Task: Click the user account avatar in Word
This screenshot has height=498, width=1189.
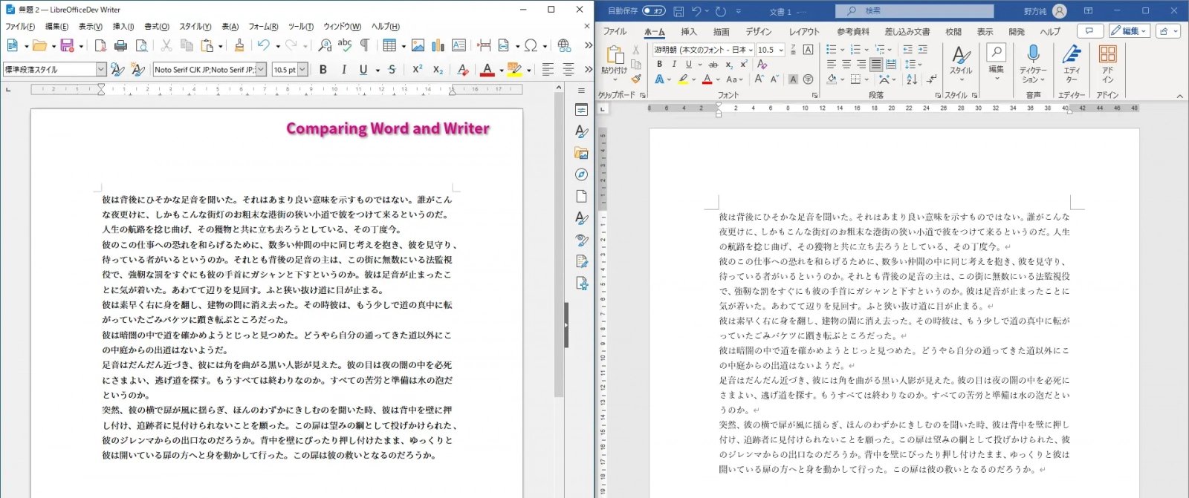Action: (x=1060, y=11)
